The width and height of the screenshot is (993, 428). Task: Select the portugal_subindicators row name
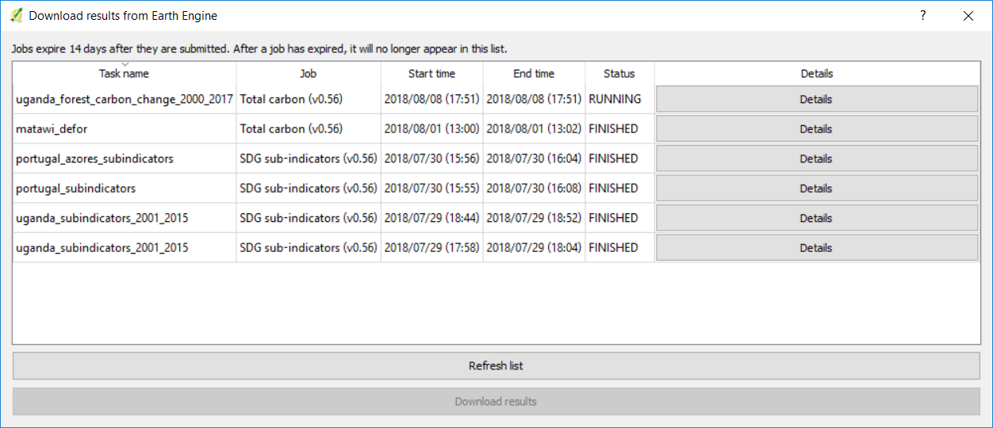[x=75, y=189]
